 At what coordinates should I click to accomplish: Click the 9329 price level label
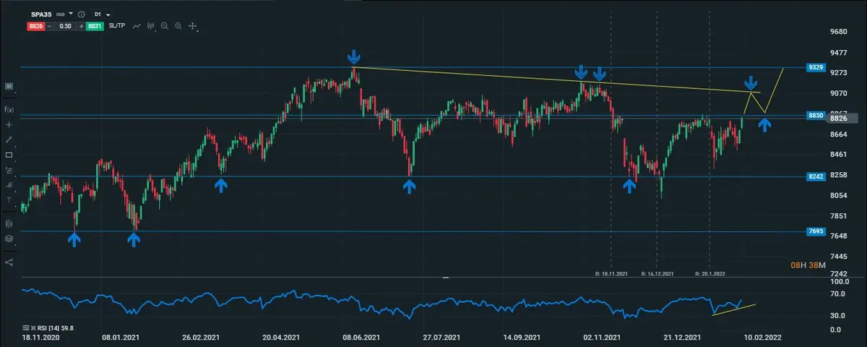[x=816, y=67]
